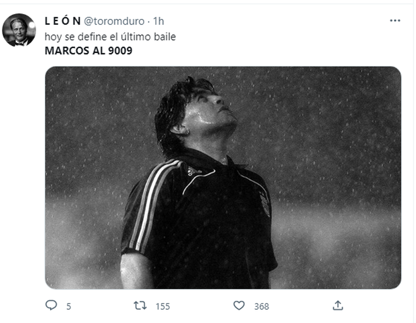416x323 pixels.
Task: Click the Adidas logo on the shirt
Action: 194,171
